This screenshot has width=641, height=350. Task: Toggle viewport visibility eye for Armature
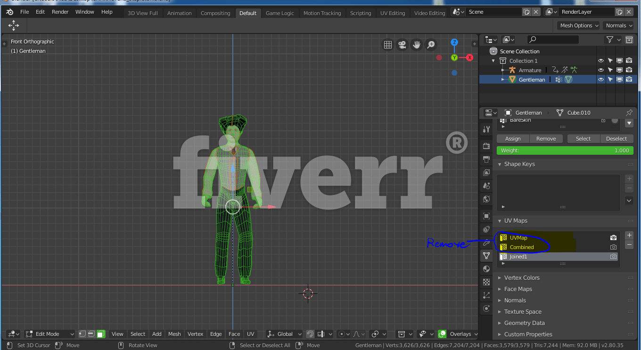pyautogui.click(x=601, y=70)
